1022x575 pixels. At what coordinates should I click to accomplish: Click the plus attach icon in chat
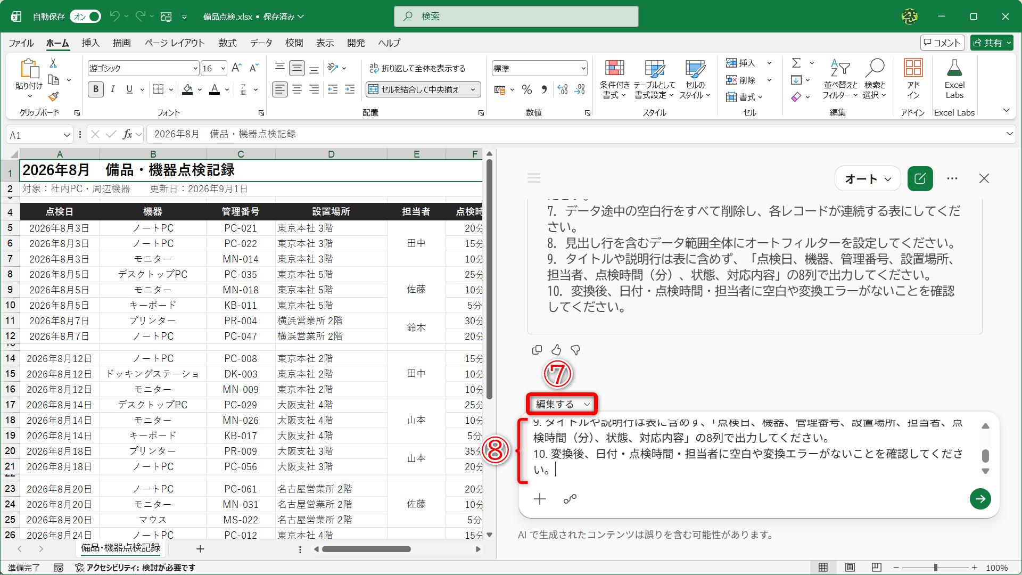tap(540, 499)
